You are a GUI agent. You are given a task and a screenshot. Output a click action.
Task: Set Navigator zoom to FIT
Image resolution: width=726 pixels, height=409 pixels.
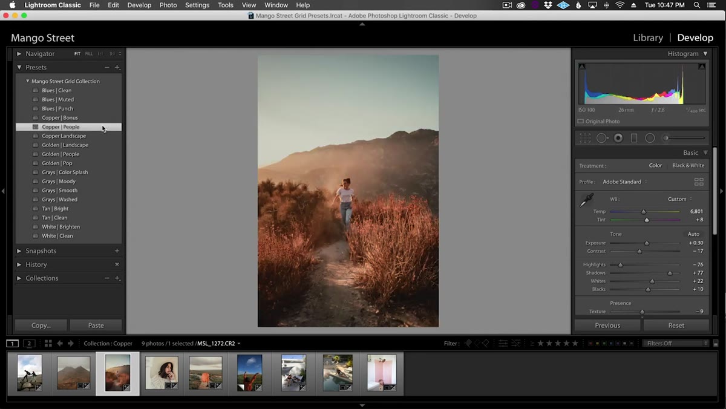[77, 54]
